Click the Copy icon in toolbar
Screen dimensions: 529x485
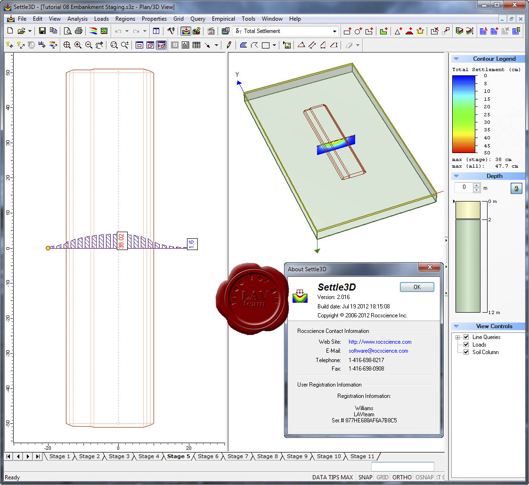pos(53,31)
